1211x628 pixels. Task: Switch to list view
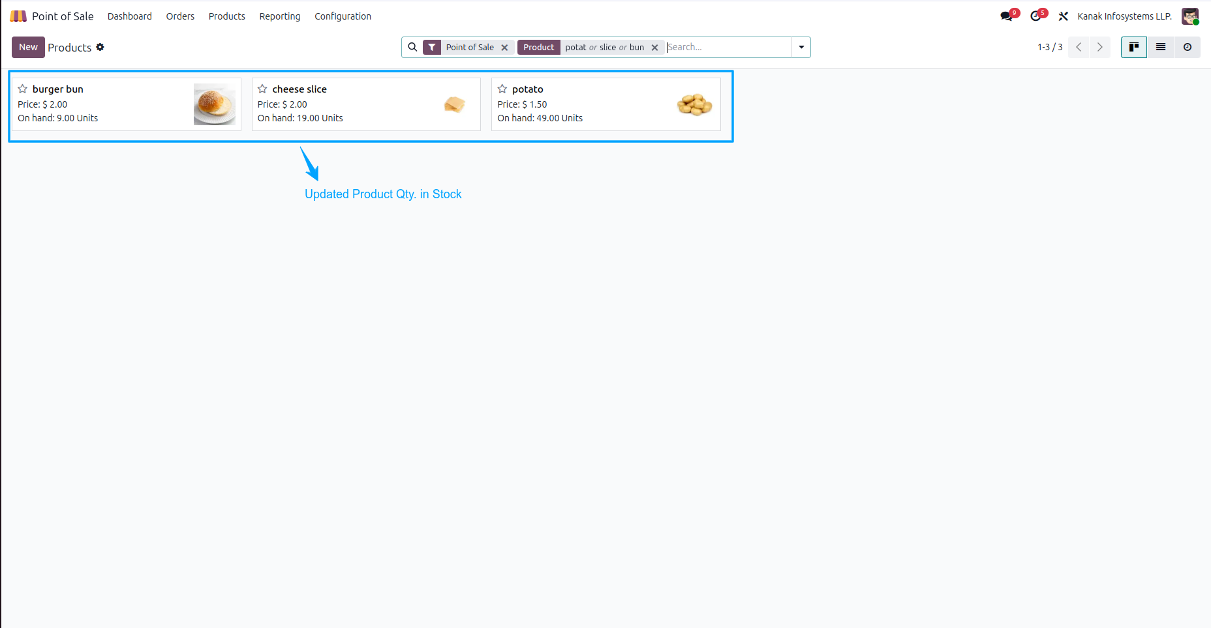pos(1161,47)
